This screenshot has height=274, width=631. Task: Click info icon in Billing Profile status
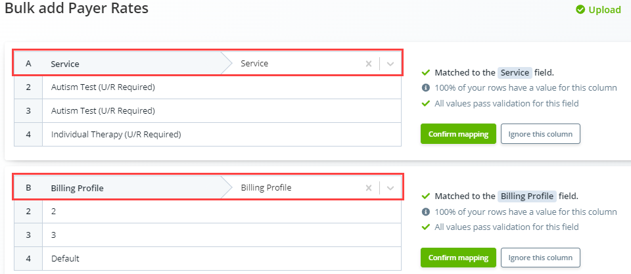426,212
